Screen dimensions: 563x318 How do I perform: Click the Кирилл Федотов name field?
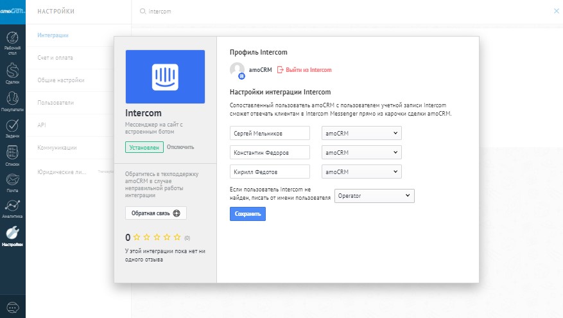[x=270, y=172]
